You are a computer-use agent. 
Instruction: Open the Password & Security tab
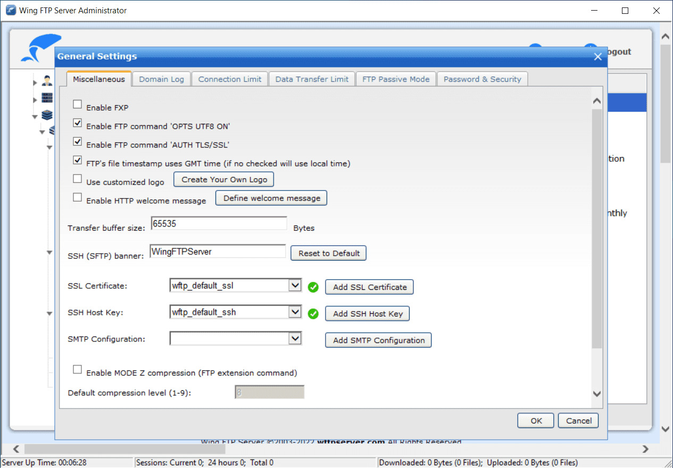point(482,79)
